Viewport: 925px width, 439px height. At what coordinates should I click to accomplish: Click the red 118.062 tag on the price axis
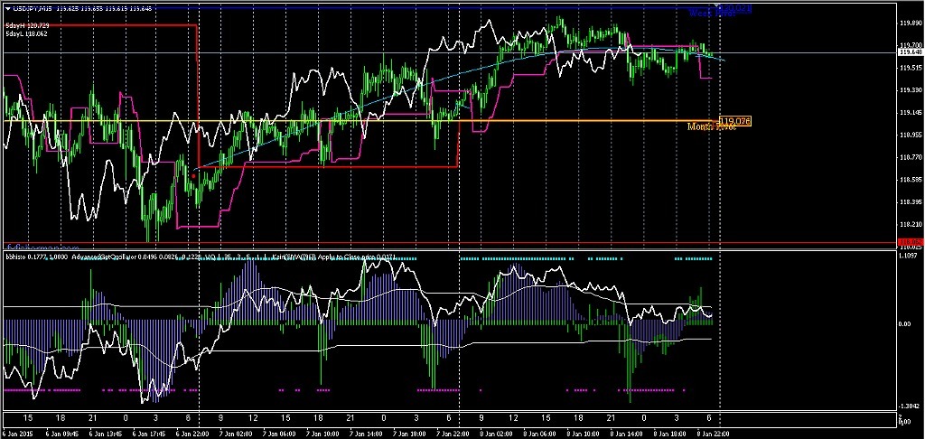[x=911, y=242]
